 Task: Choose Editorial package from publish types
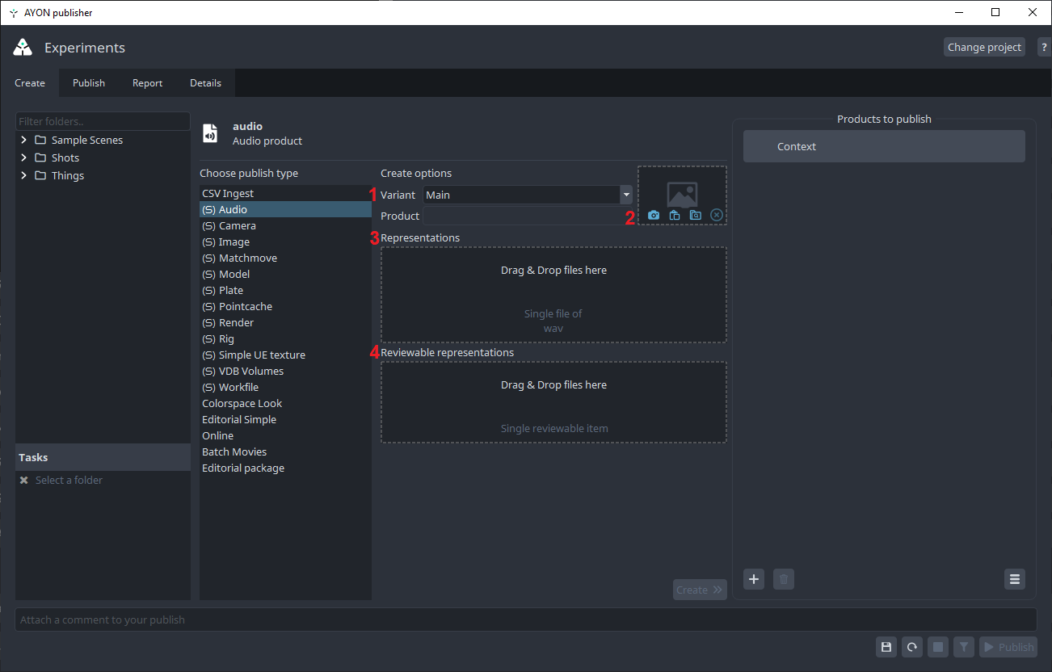[243, 468]
